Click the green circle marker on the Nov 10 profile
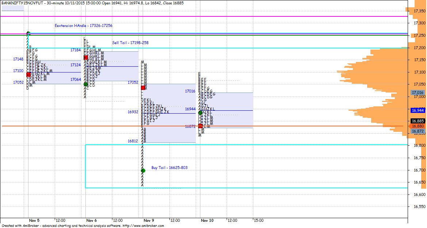The width and height of the screenshot is (427, 228). 200,113
